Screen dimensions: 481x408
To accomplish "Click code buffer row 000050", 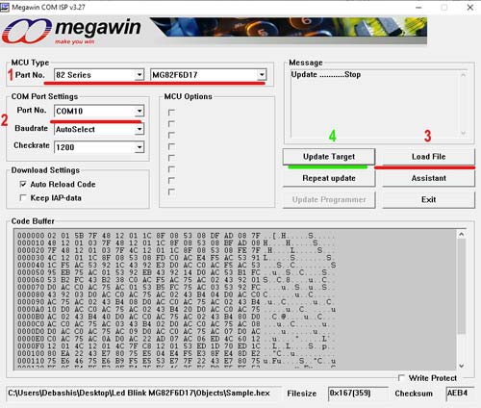I will pos(176,272).
